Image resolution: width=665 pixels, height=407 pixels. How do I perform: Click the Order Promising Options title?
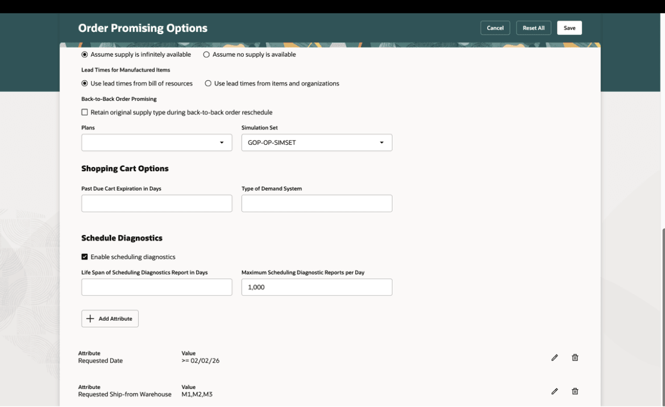coord(143,28)
